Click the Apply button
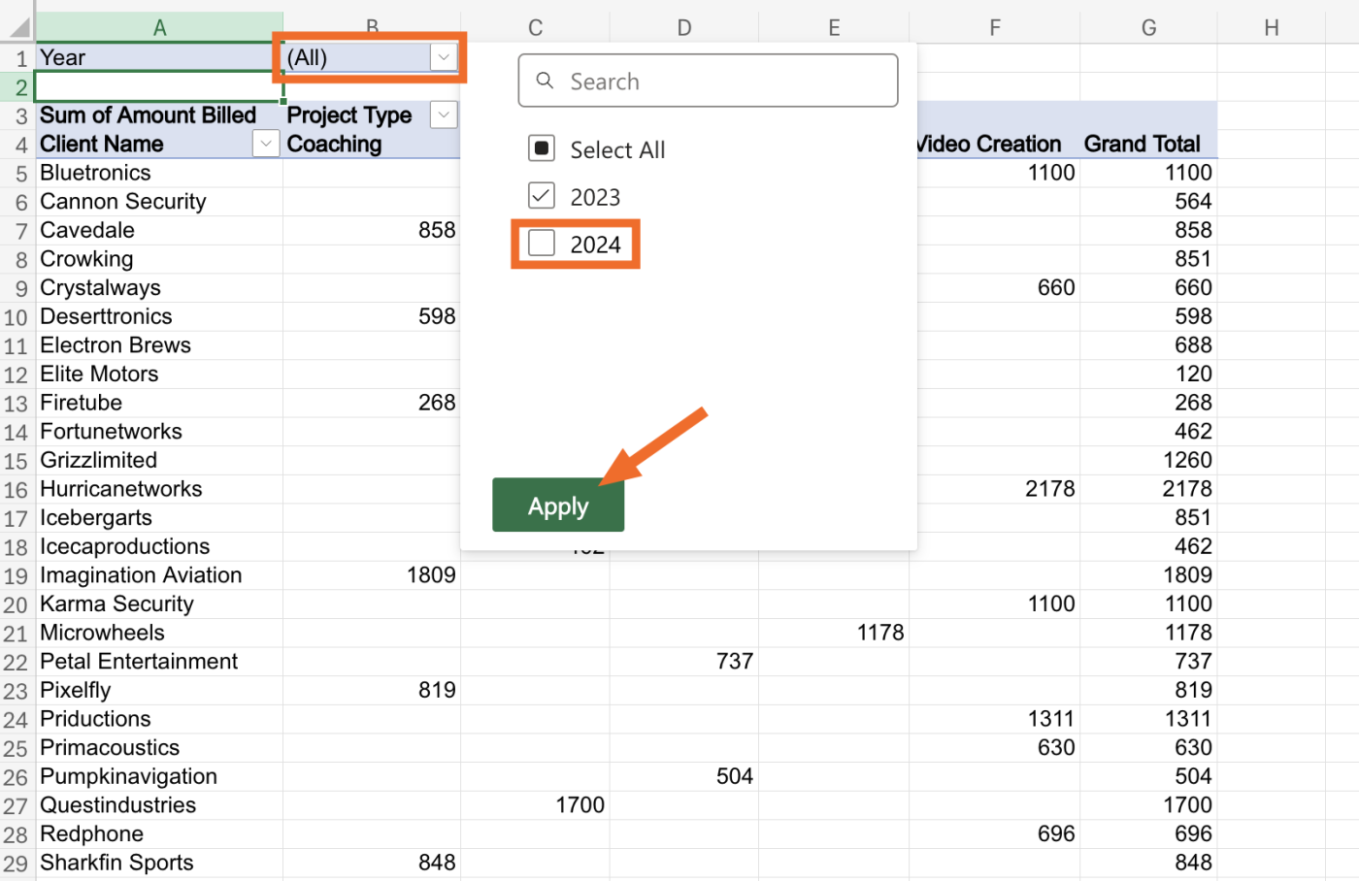Screen dimensions: 1359x881 point(558,506)
